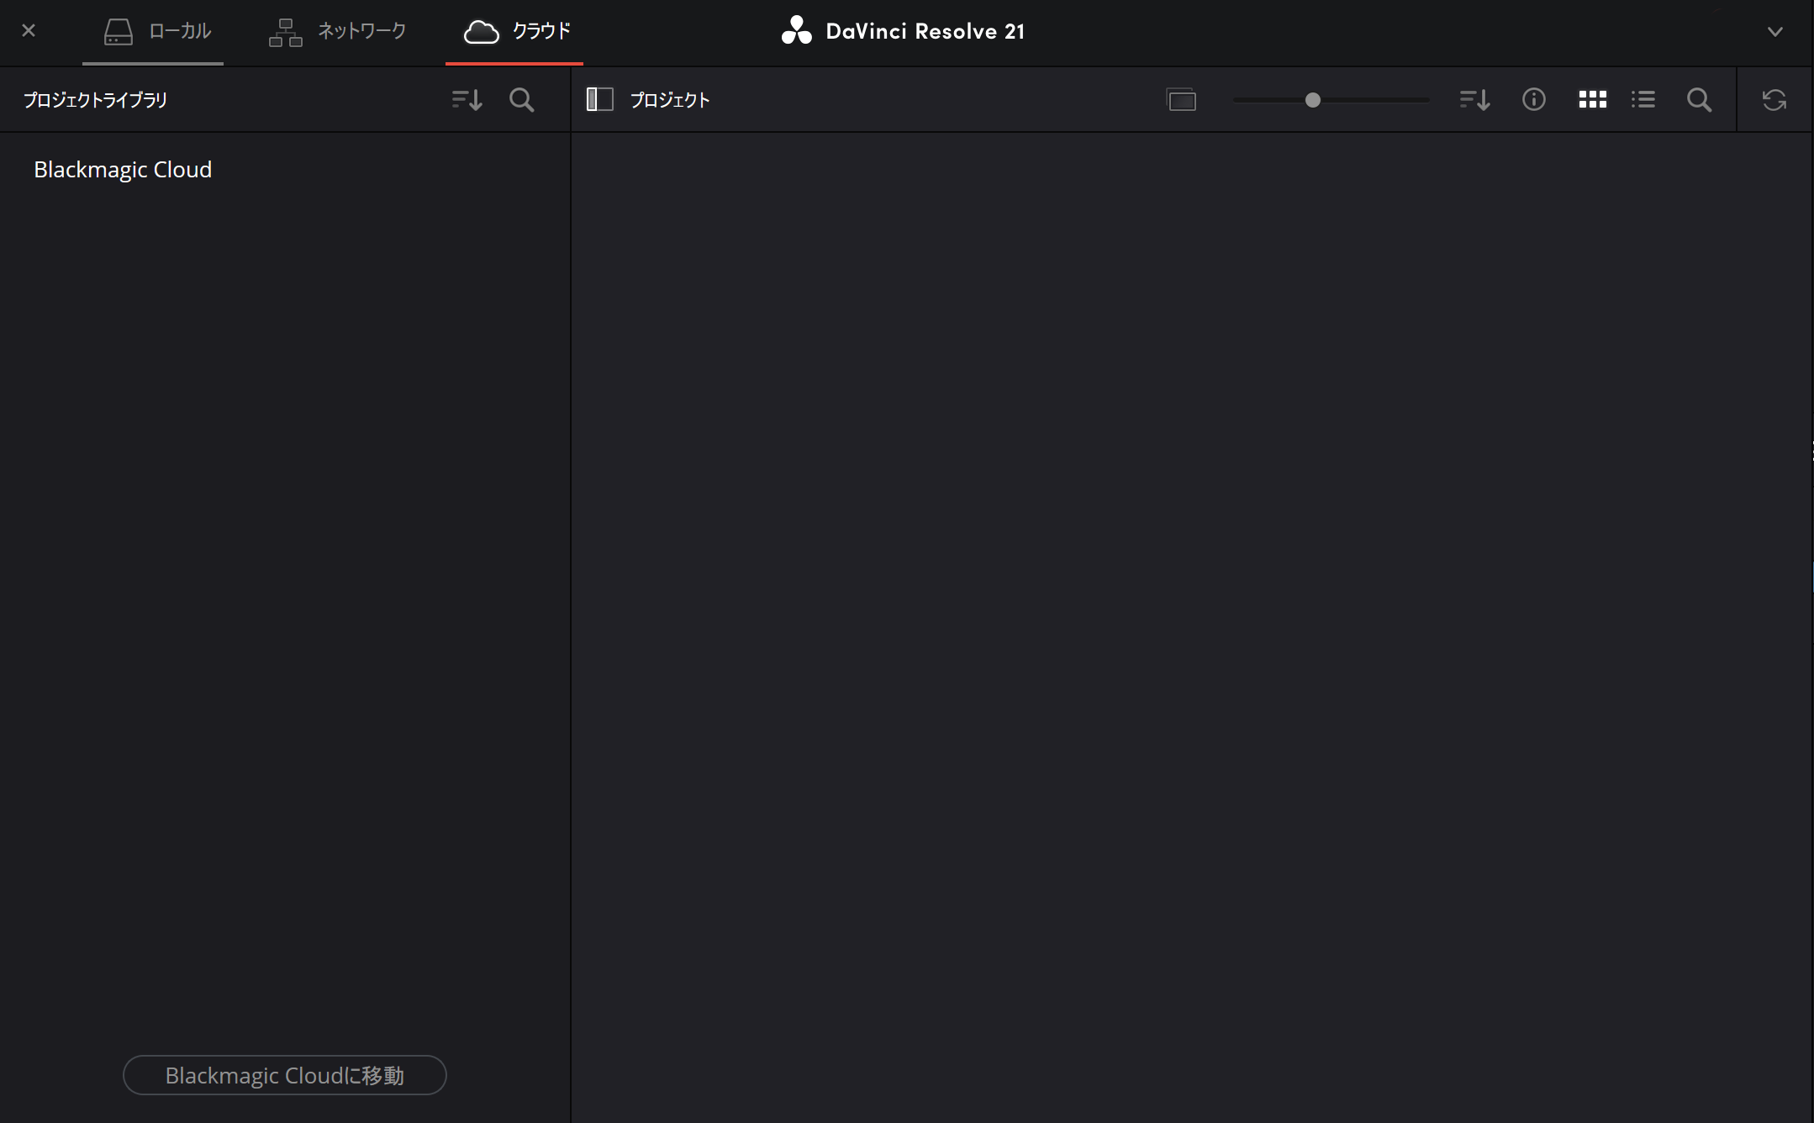Switch projects to list view
The width and height of the screenshot is (1814, 1123).
[x=1643, y=100]
